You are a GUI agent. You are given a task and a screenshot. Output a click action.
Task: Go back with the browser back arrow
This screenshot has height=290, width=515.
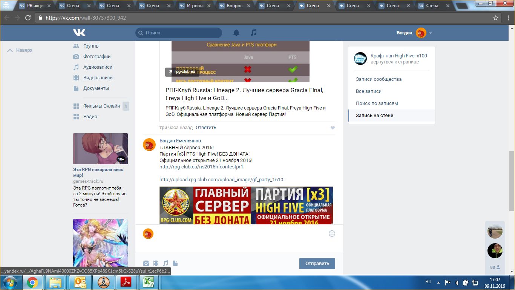click(7, 18)
